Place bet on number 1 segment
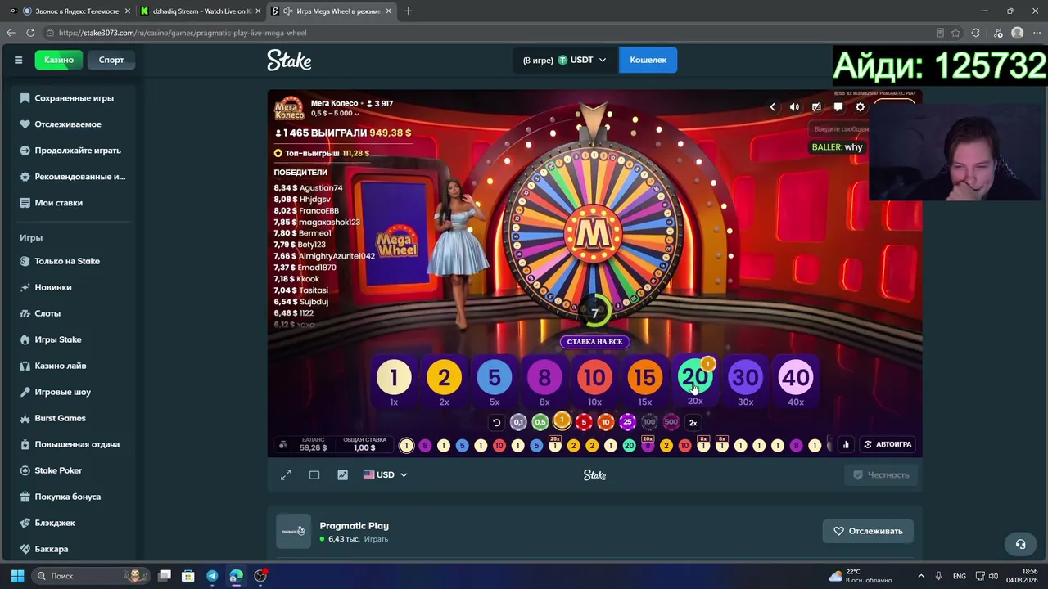Image resolution: width=1048 pixels, height=589 pixels. 394,377
